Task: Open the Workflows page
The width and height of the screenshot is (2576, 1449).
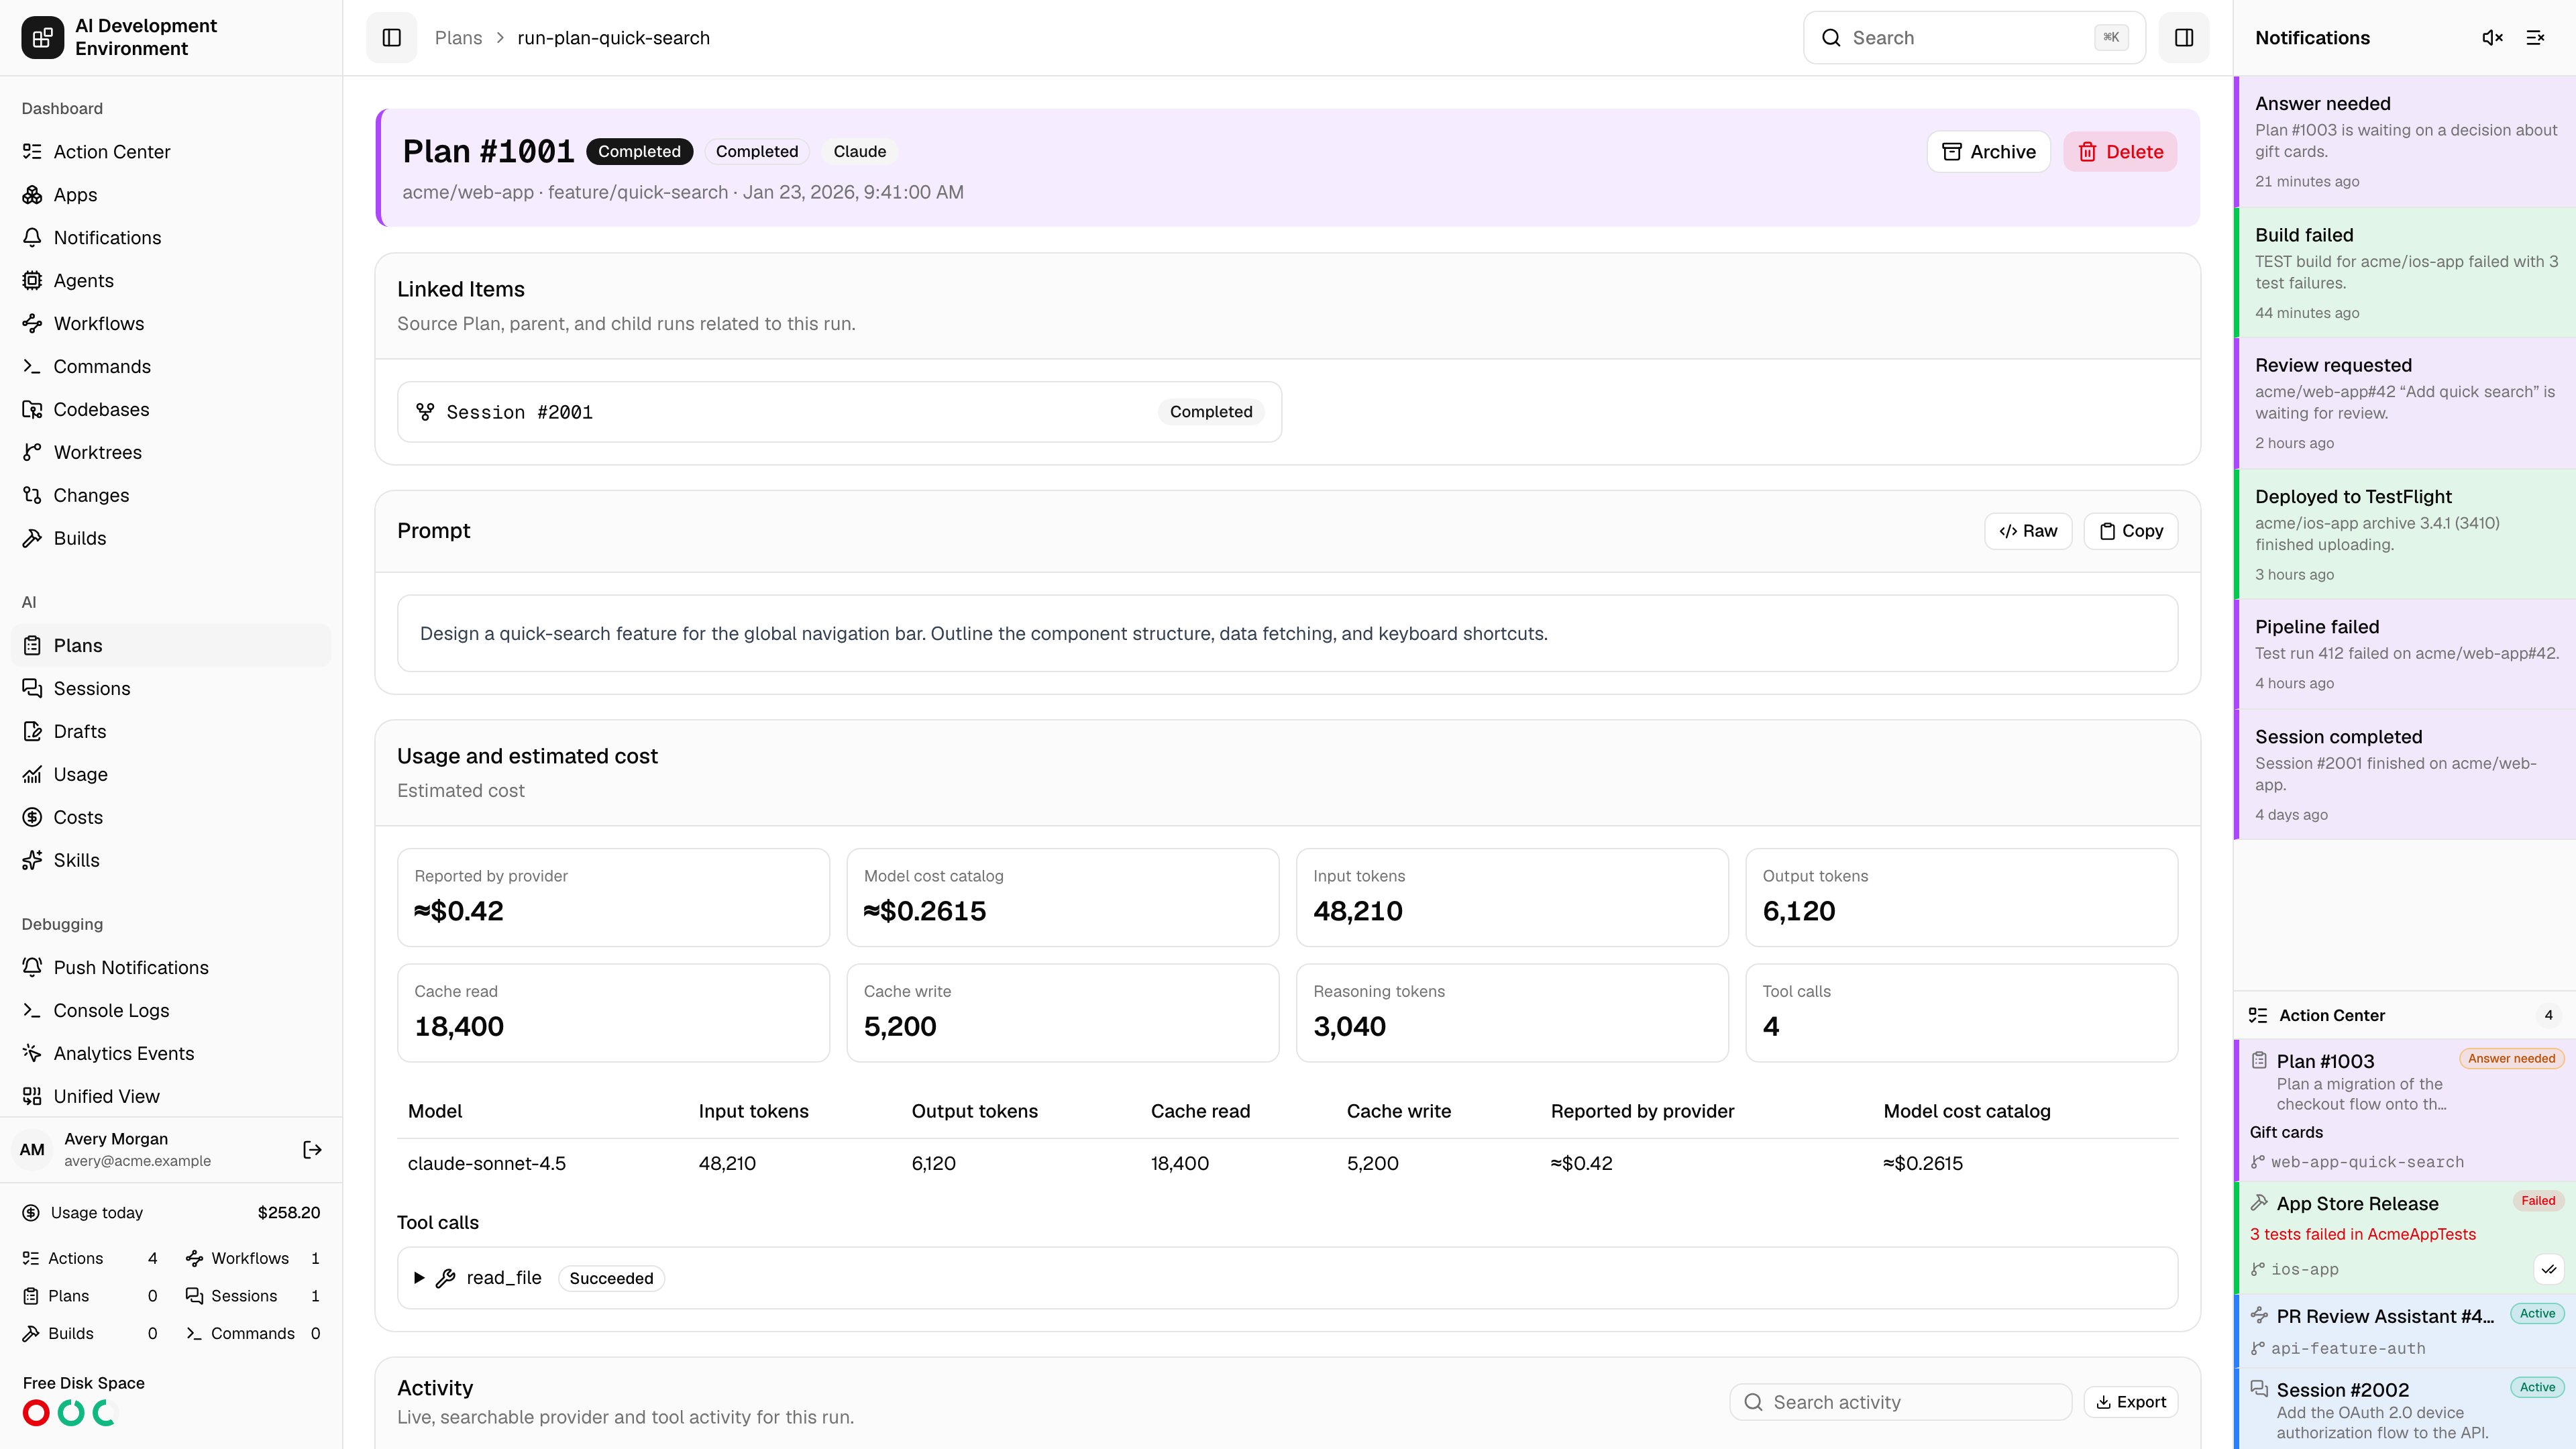Action: (x=171, y=324)
